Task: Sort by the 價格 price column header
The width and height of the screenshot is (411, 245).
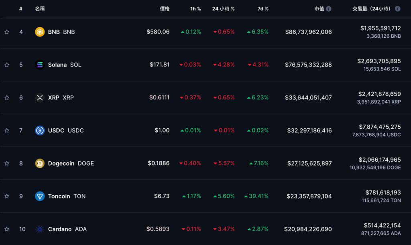Action: pos(165,9)
